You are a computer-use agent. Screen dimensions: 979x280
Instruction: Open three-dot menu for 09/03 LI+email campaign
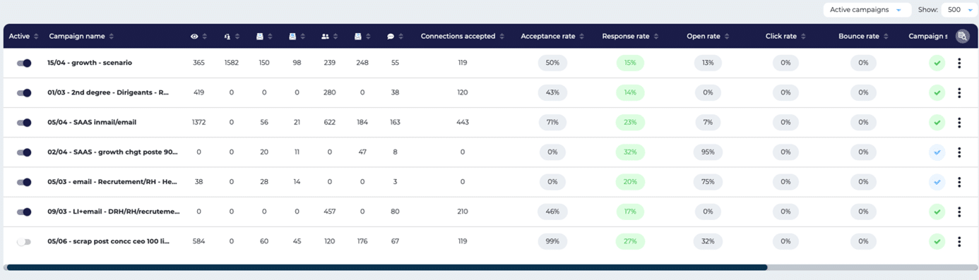tap(959, 212)
